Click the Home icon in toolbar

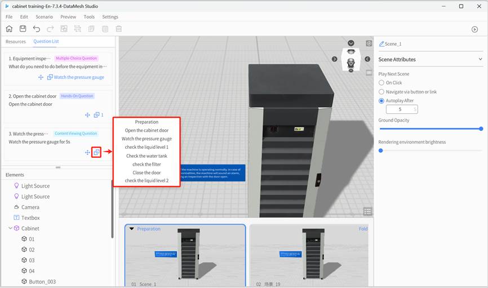9,29
